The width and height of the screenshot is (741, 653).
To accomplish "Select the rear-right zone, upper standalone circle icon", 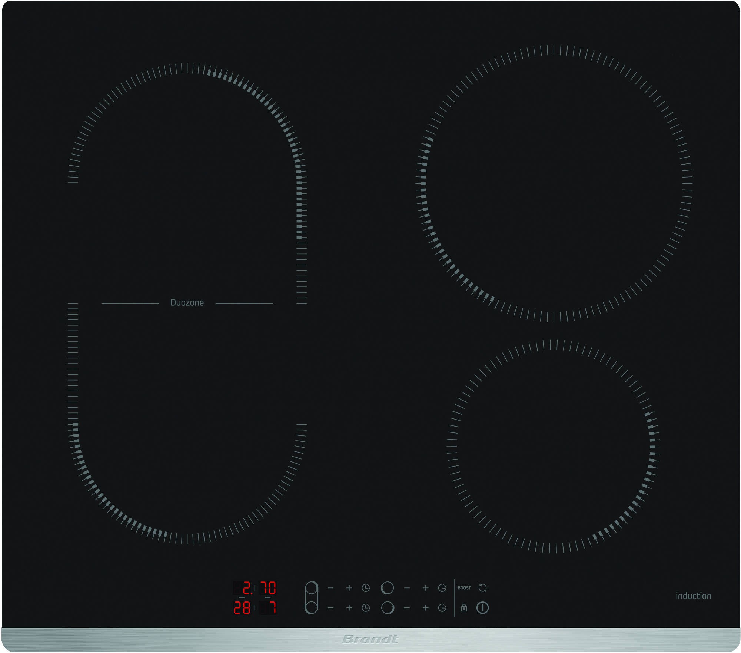I will coord(388,588).
